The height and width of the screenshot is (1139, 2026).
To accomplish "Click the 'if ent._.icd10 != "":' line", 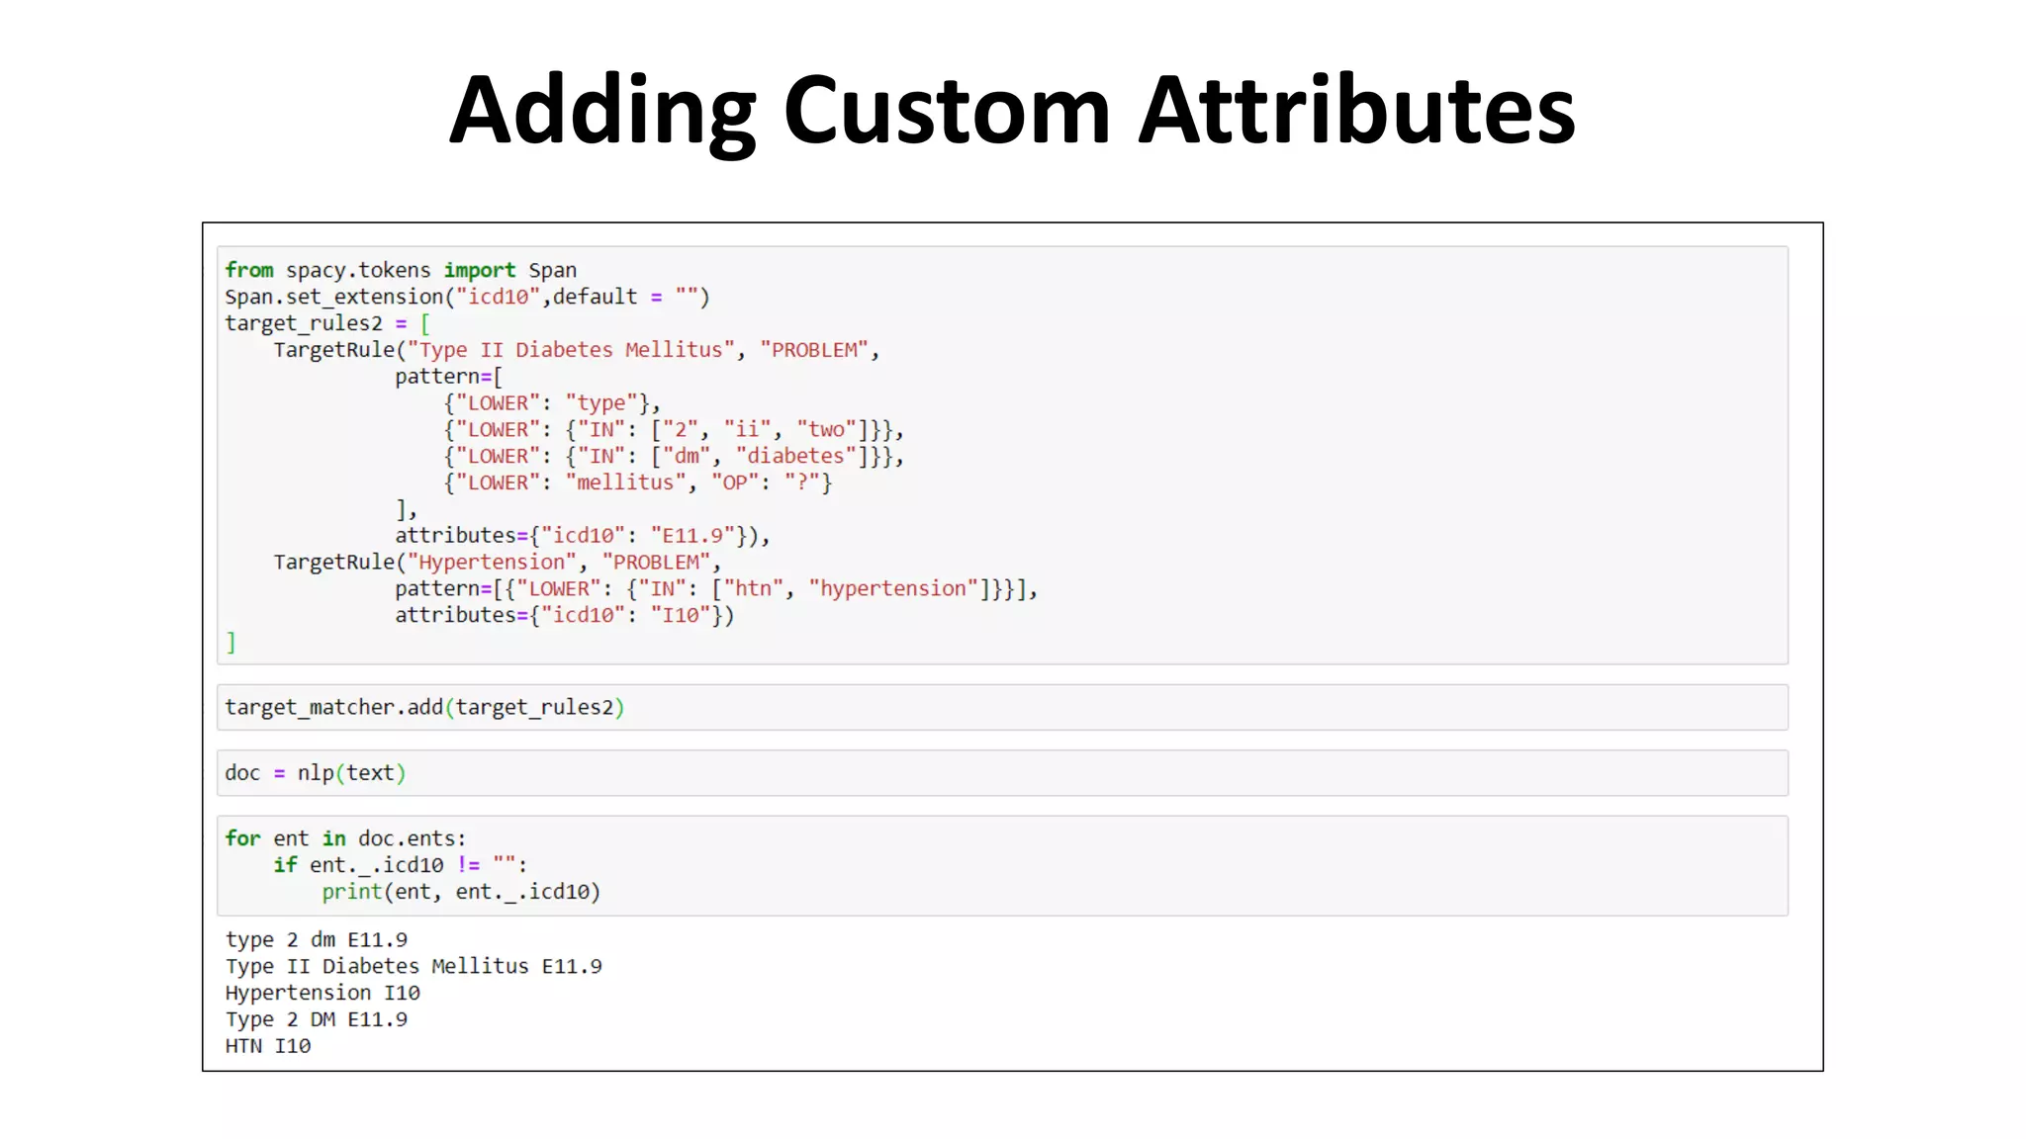I will (401, 865).
